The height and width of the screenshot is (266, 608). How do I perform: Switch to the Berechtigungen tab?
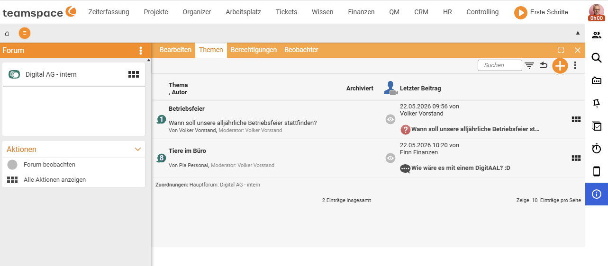pos(254,50)
